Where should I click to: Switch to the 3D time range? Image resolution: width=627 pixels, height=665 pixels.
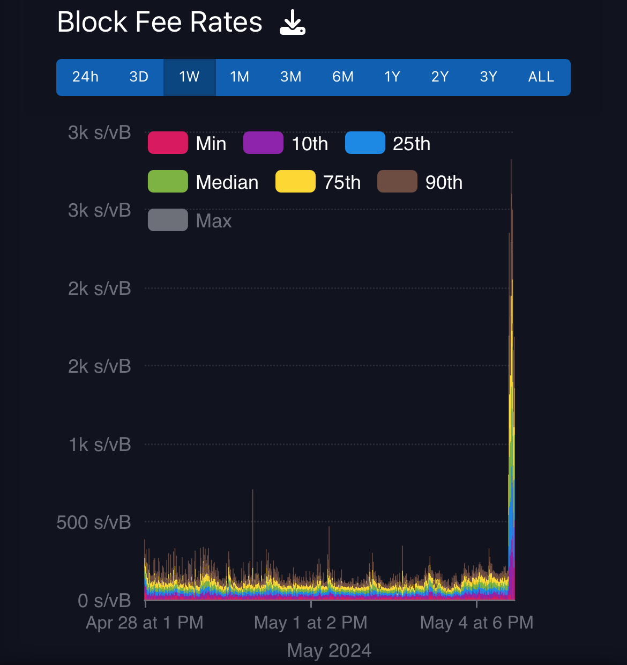pos(139,77)
